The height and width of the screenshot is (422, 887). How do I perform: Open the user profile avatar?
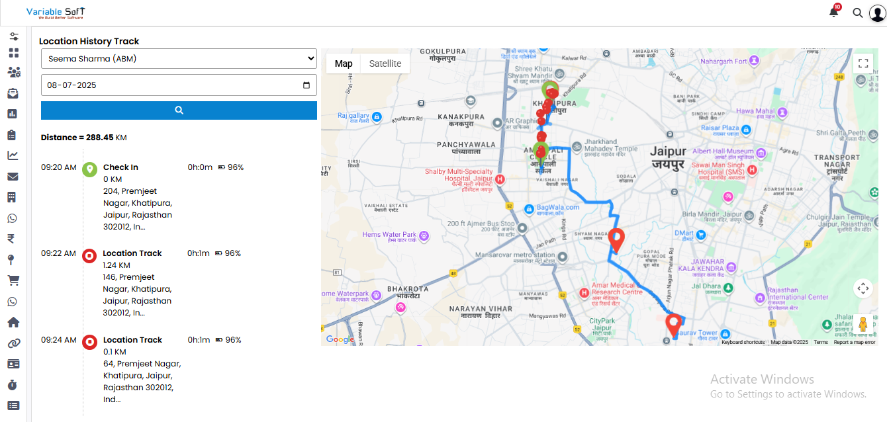[x=877, y=13]
